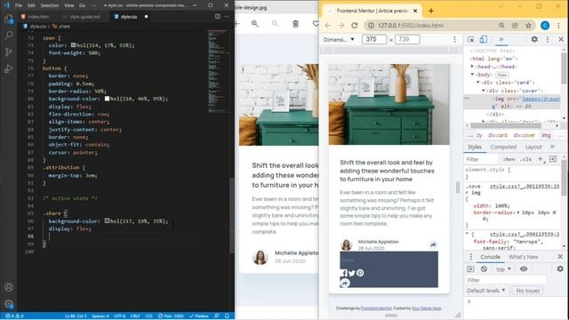Open the Chrome profile avatar

pyautogui.click(x=545, y=26)
